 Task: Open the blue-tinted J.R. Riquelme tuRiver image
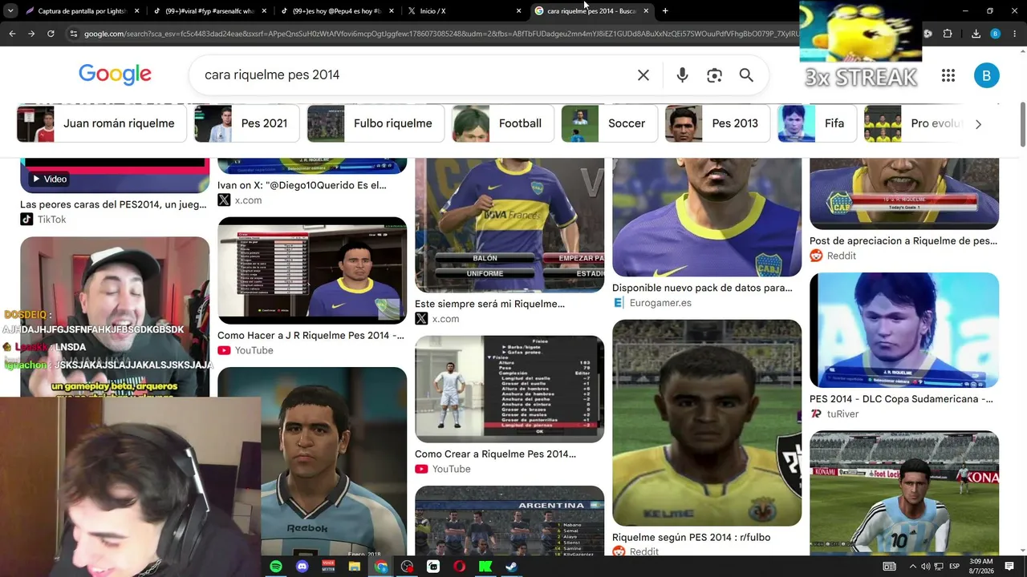tap(904, 330)
